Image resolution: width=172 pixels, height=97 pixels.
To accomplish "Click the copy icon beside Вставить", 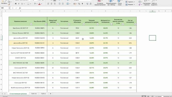I will pos(9,2).
